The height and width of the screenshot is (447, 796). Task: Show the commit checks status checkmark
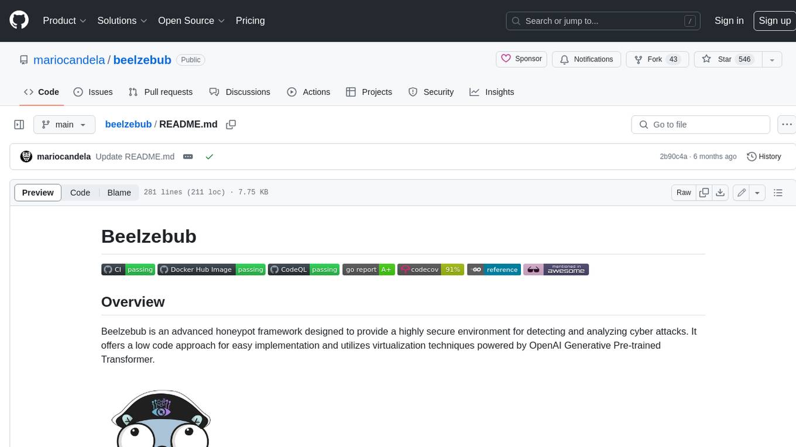210,157
